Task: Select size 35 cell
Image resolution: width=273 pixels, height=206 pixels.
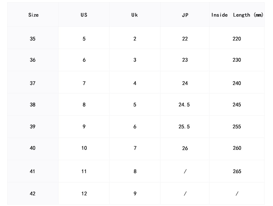Action: click(x=33, y=39)
